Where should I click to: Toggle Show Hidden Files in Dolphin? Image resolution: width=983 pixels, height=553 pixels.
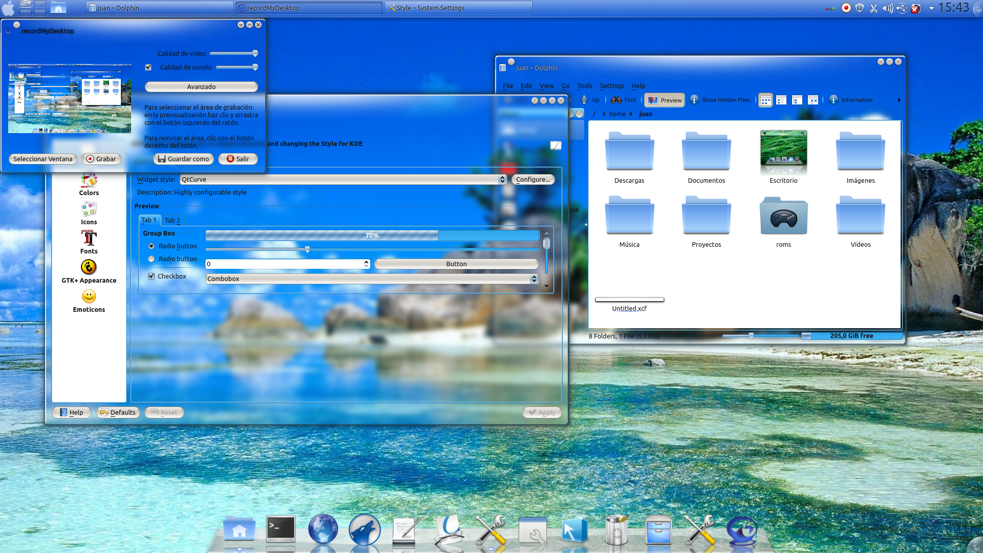point(719,100)
